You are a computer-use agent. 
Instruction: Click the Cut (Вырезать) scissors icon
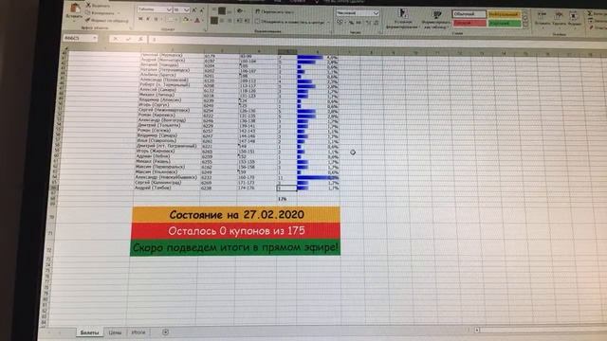pos(88,6)
